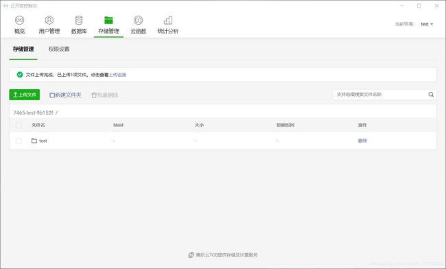This screenshot has height=269, width=446.
Task: Open the 概览 overview icon
Action: (19, 20)
